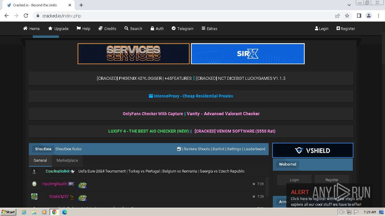Open the Telegram link in nav

(183, 28)
